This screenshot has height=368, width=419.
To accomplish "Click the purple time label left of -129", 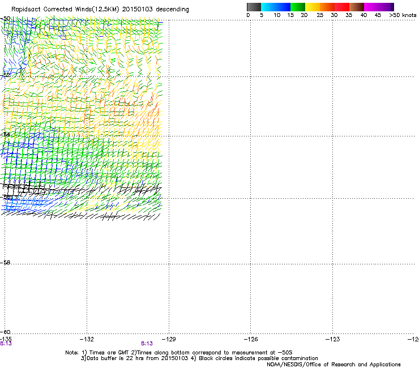I will [x=147, y=344].
